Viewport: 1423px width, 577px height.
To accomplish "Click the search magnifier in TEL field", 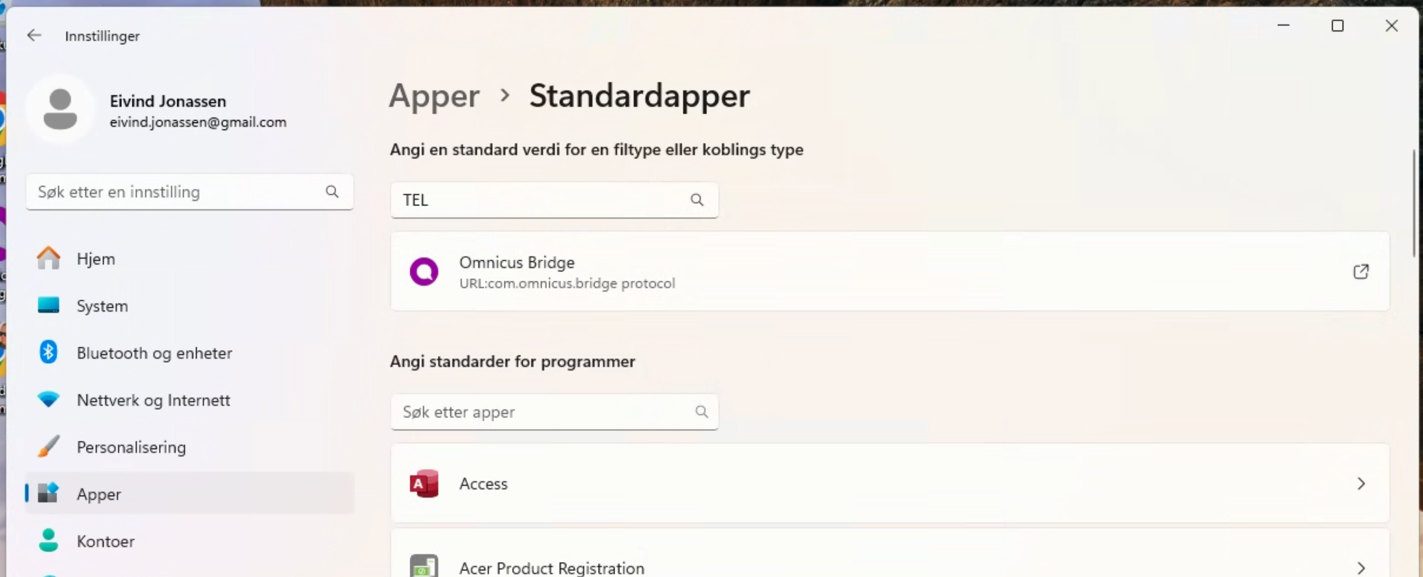I will tap(697, 200).
